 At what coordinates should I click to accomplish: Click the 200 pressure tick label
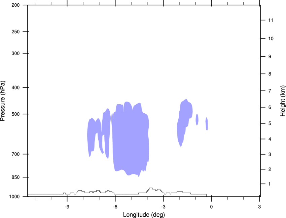15,5
